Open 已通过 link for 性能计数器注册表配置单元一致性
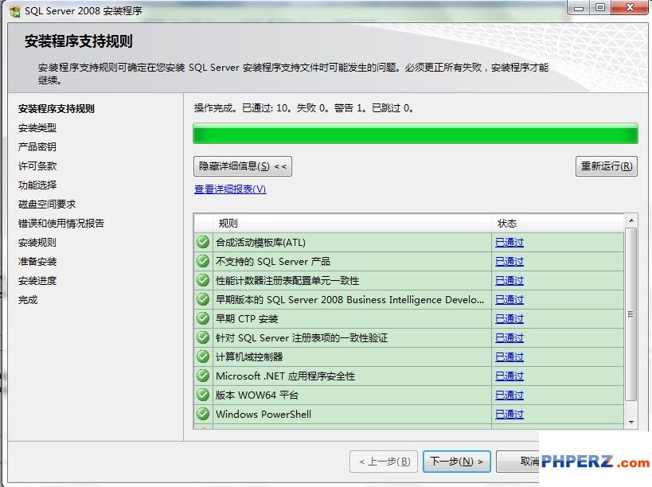 click(x=509, y=280)
